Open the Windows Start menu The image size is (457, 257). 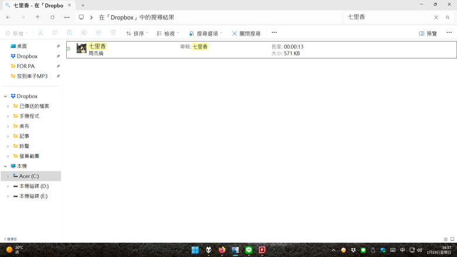[x=195, y=250]
